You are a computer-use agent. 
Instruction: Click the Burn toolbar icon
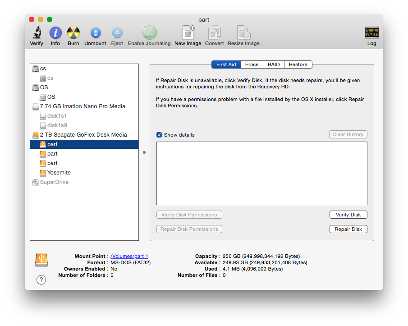click(x=73, y=33)
